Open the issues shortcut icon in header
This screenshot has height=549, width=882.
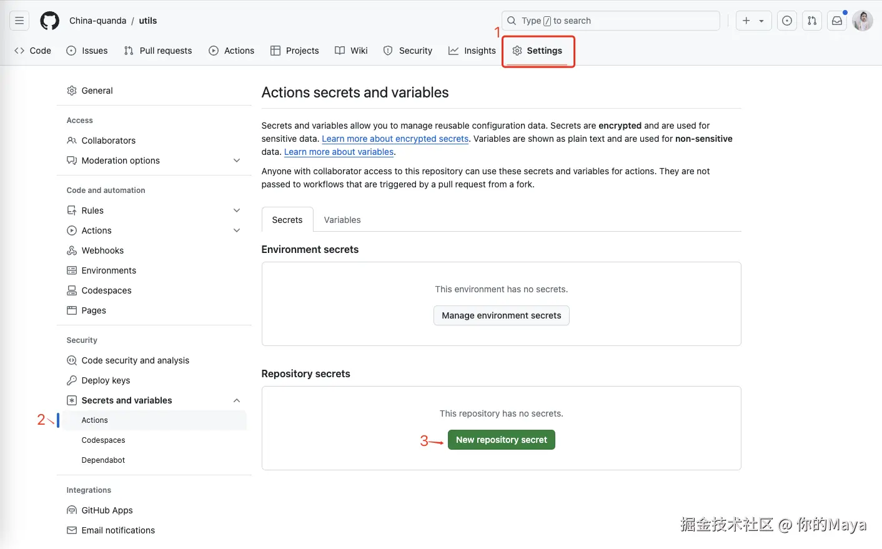point(787,21)
